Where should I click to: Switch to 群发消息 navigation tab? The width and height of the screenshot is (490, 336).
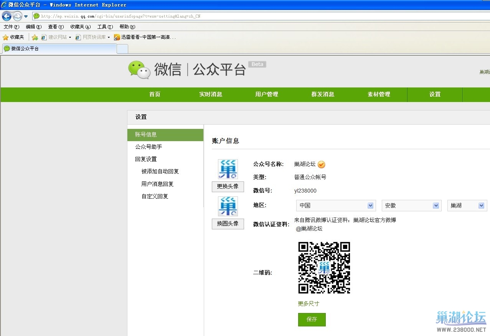coord(323,94)
